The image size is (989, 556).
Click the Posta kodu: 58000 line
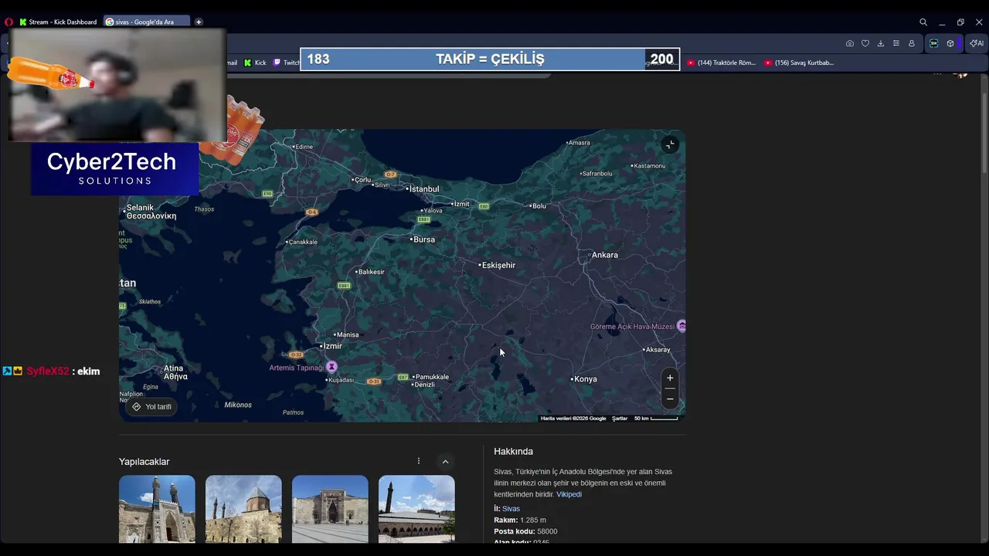525,531
